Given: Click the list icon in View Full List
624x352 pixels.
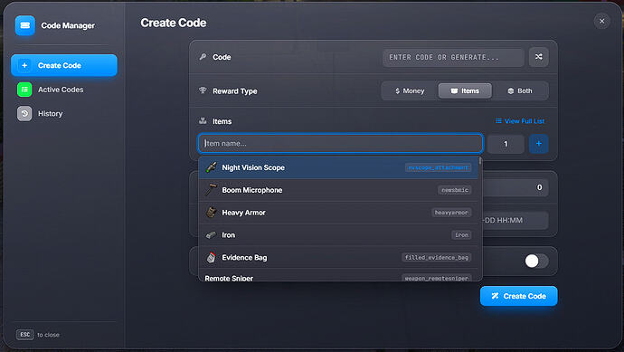Looking at the screenshot, I should click(x=498, y=121).
